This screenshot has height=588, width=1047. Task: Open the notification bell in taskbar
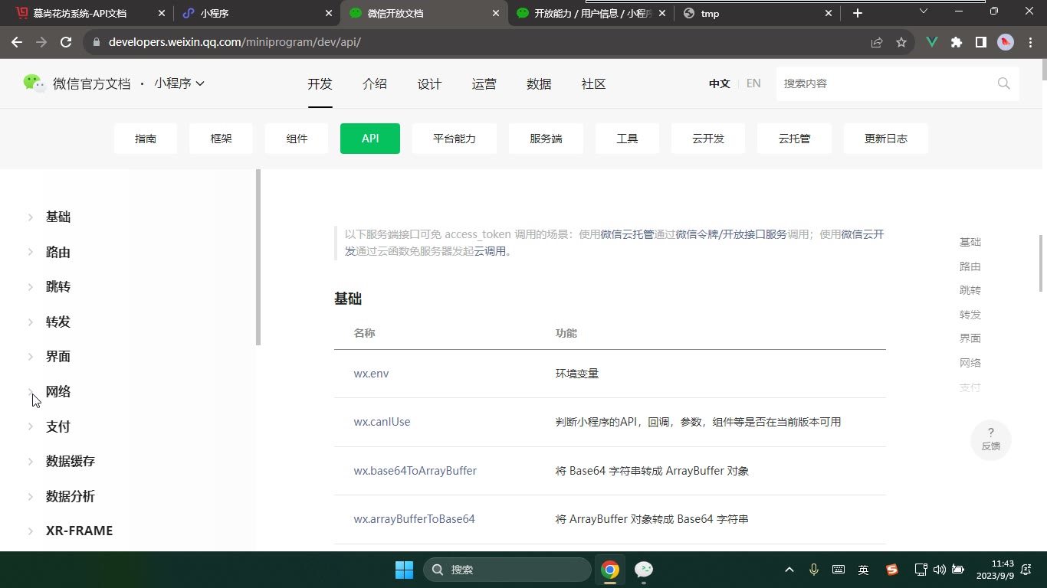pyautogui.click(x=1026, y=570)
